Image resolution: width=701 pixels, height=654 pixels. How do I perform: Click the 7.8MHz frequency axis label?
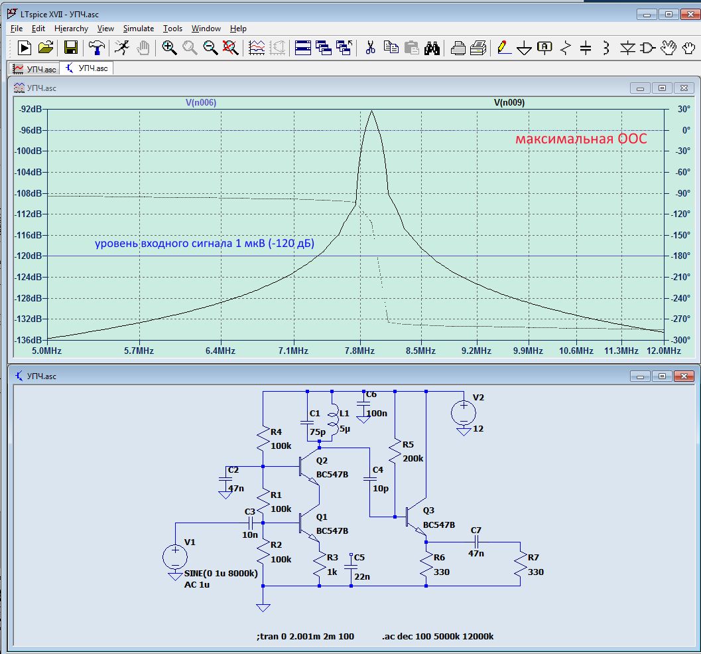pos(360,351)
